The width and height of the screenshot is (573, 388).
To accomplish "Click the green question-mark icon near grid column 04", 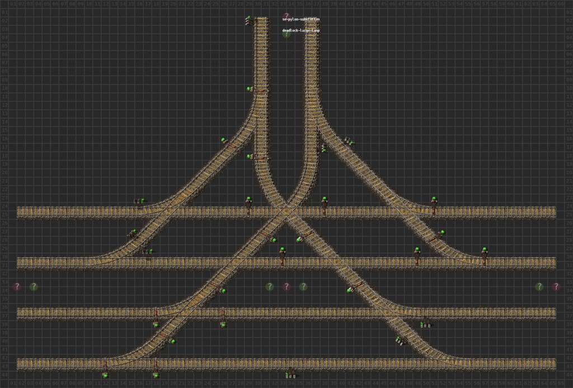I will [x=34, y=287].
